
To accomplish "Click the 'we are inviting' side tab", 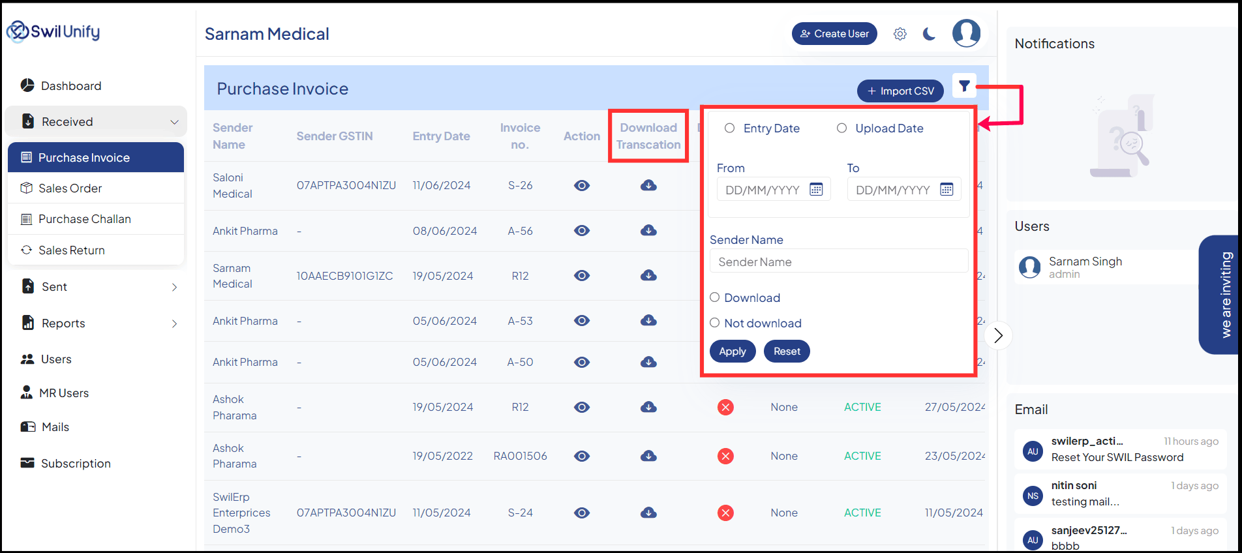I will pos(1219,295).
